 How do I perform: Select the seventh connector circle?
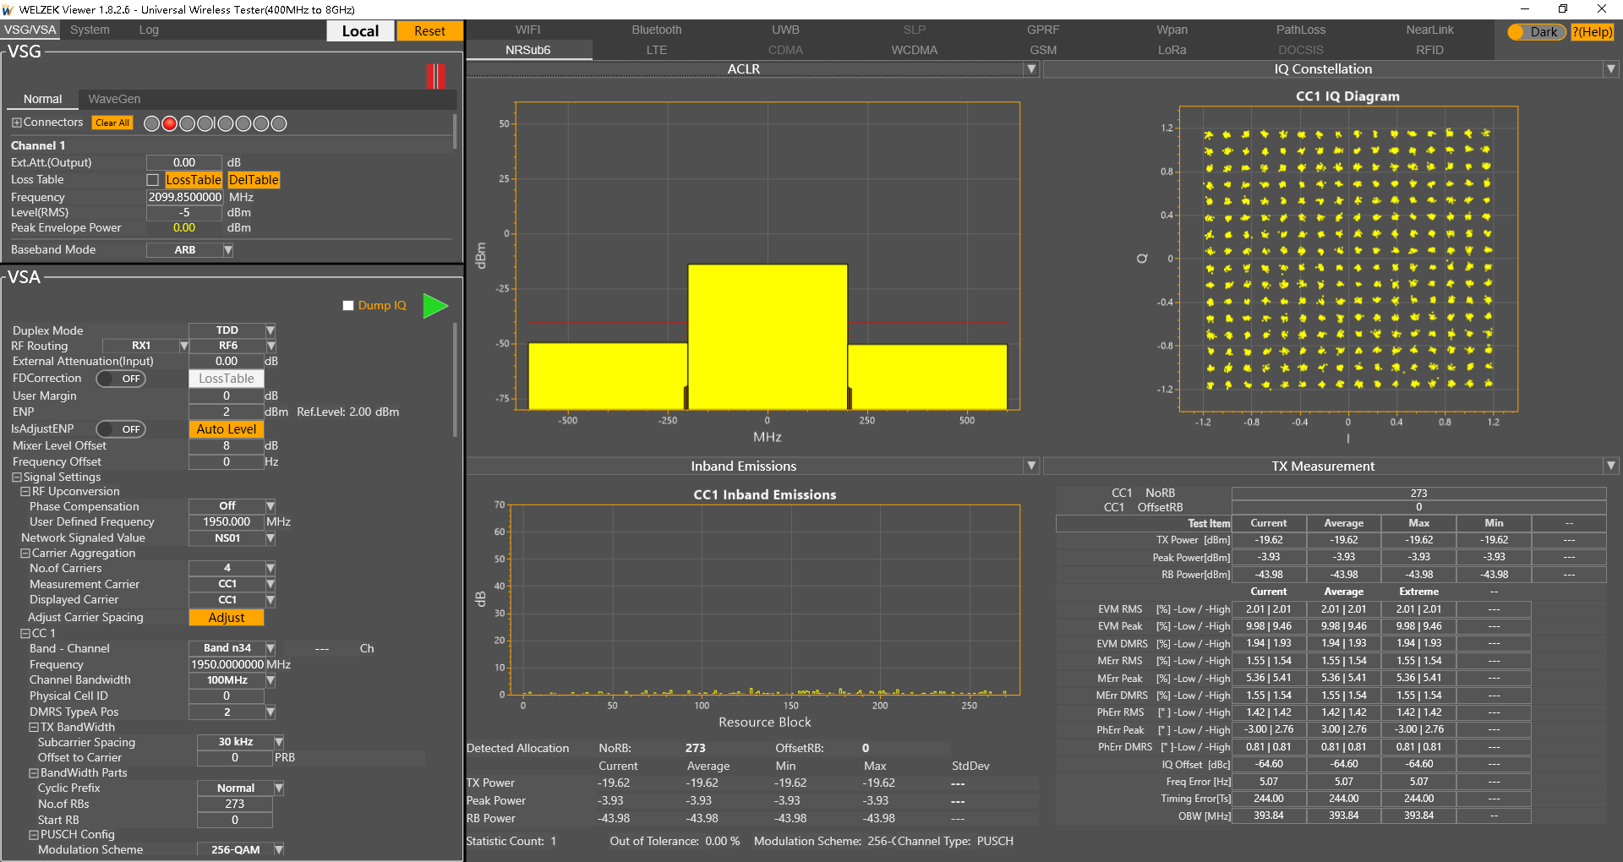[x=261, y=123]
